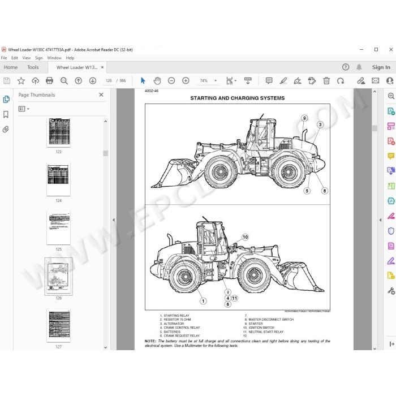This screenshot has height=396, width=396.
Task: Open the Edit menu
Action: coord(15,58)
